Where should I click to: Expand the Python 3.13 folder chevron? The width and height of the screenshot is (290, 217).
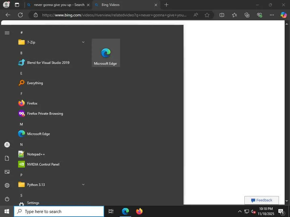pyautogui.click(x=83, y=185)
